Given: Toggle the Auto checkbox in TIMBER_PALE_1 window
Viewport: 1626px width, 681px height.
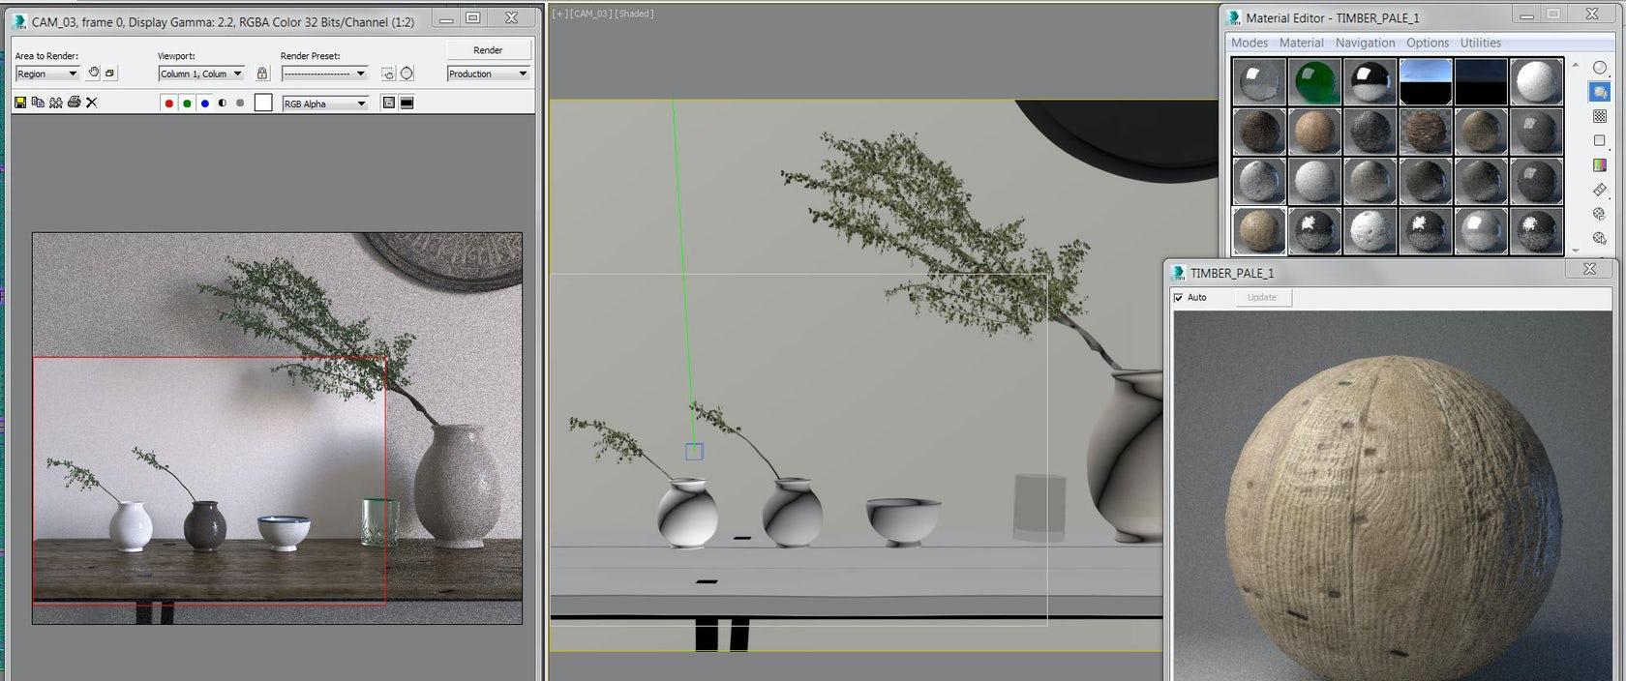Looking at the screenshot, I should (x=1178, y=298).
